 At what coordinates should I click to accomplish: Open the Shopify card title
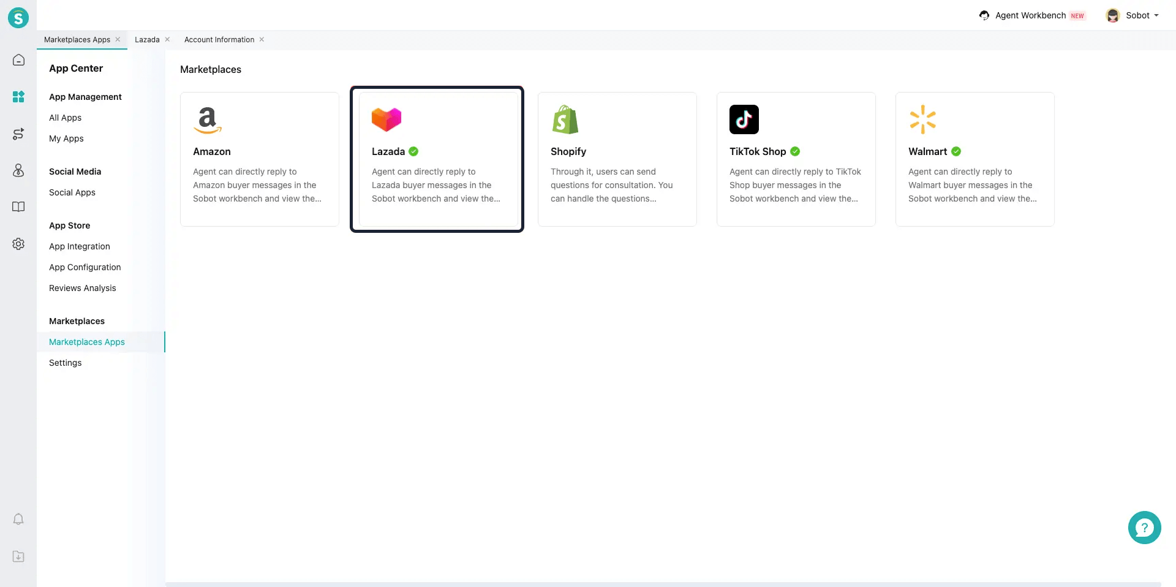point(568,151)
